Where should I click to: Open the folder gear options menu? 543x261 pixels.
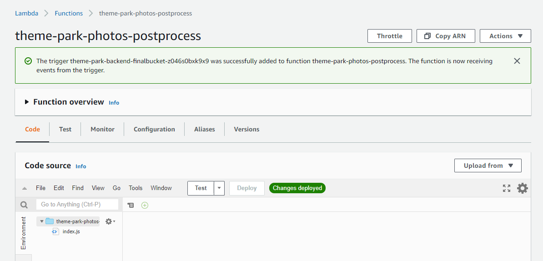coord(110,221)
